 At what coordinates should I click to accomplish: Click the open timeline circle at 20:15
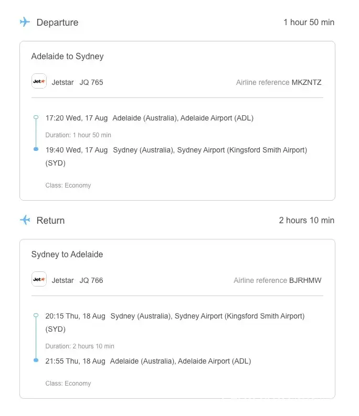(36, 316)
